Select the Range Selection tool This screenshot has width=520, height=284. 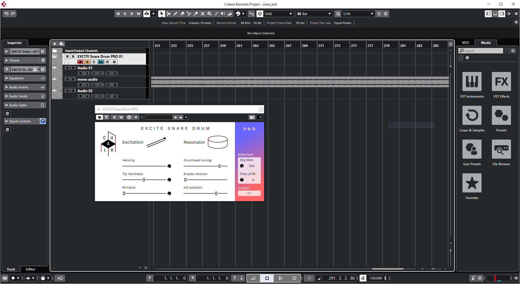pos(168,14)
